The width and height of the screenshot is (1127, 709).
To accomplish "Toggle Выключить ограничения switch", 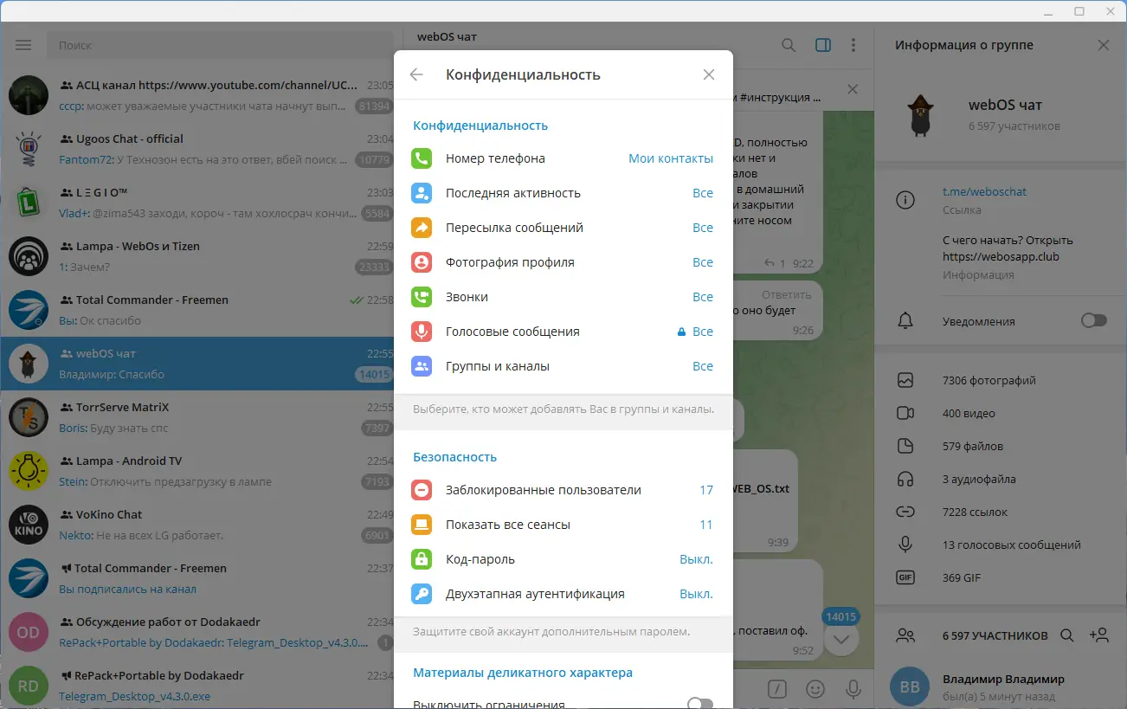I will click(700, 704).
